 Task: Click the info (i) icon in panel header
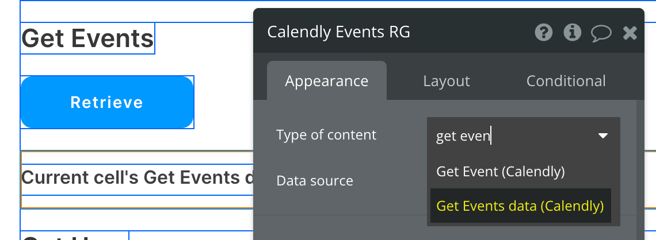[572, 33]
